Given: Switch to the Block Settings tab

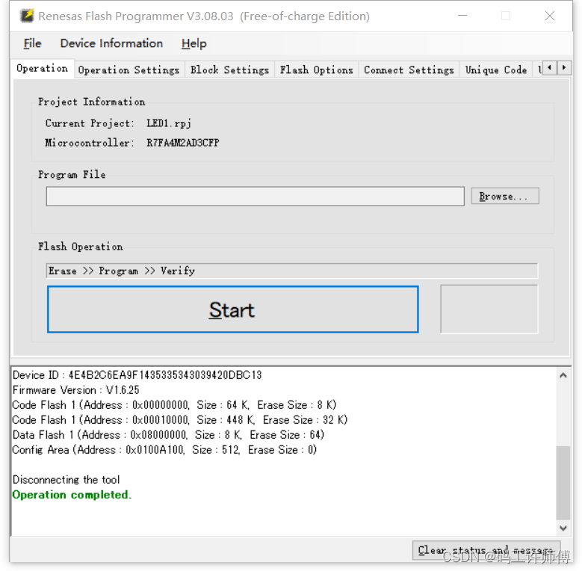Looking at the screenshot, I should click(229, 70).
